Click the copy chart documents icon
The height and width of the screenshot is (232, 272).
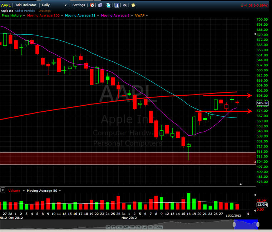click(100, 5)
